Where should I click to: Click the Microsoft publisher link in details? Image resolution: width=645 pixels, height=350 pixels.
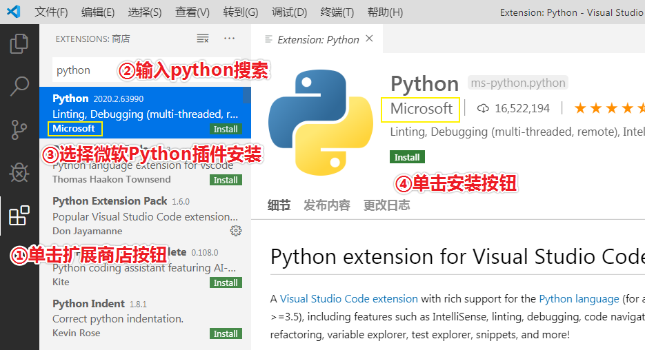pos(421,109)
